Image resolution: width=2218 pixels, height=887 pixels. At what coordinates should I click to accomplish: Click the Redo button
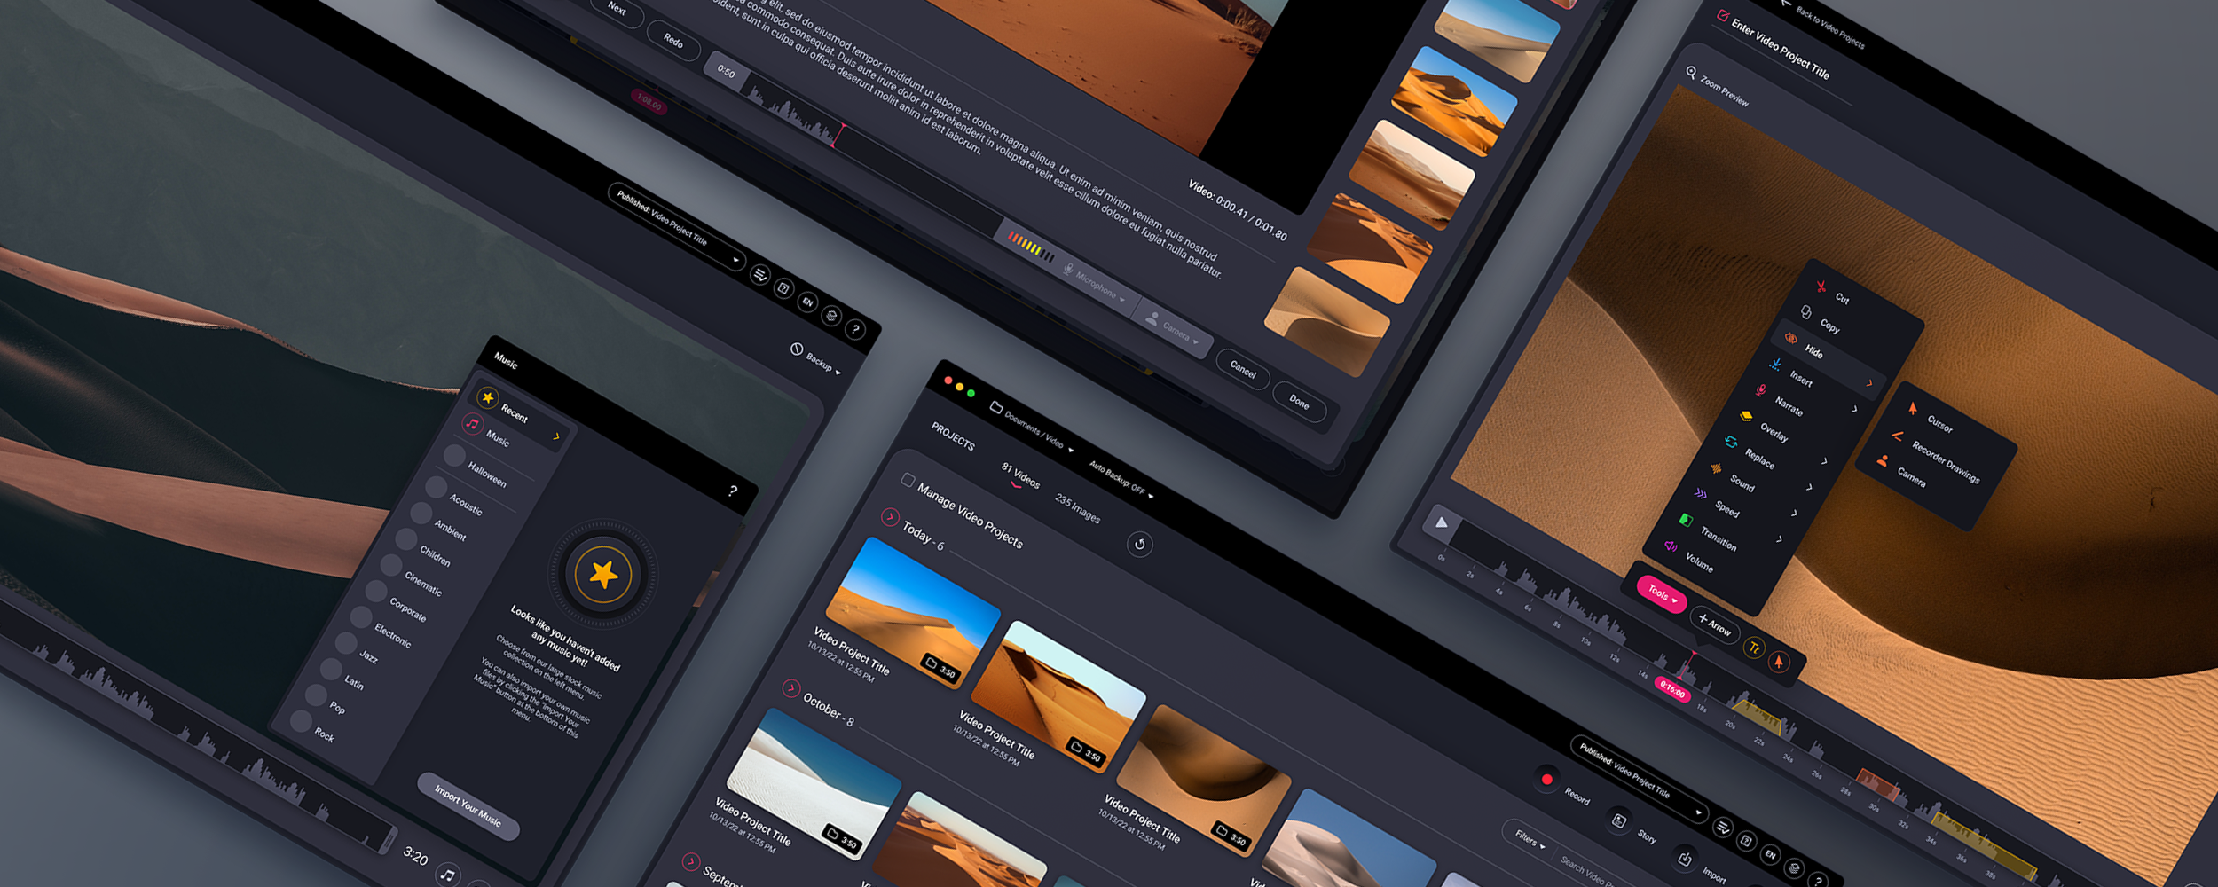[672, 41]
